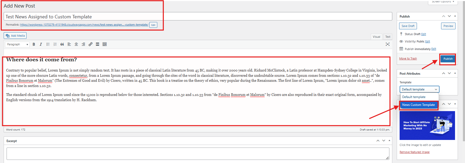This screenshot has width=465, height=163.
Task: Click into the post title field
Action: tap(198, 17)
